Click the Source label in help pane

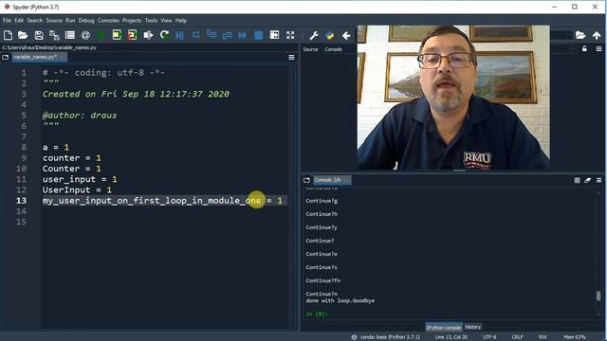[310, 49]
